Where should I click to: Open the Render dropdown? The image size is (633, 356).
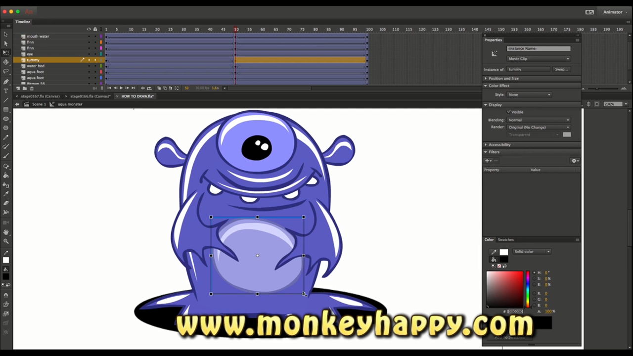(539, 127)
